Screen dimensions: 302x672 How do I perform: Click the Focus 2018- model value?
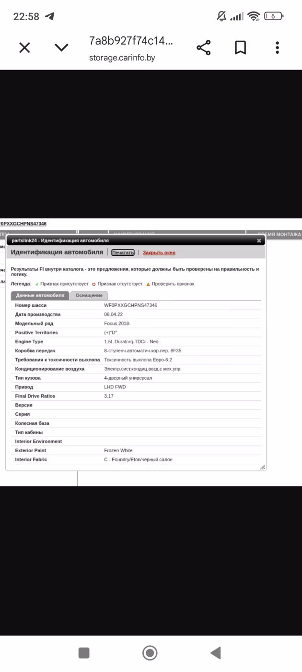[x=117, y=324]
